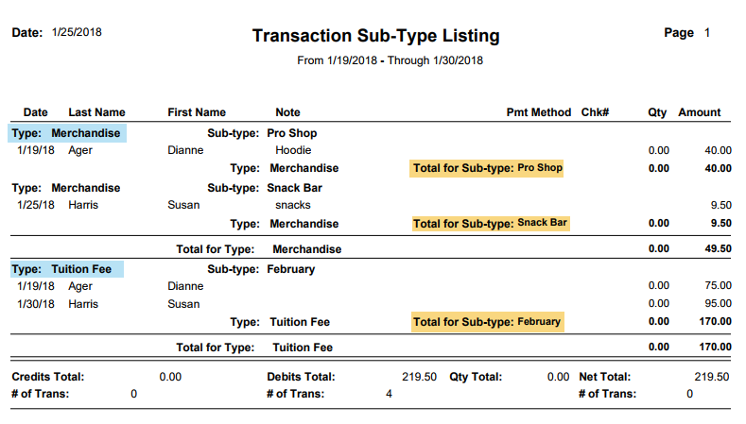Click the Debits Total label
The height and width of the screenshot is (424, 746).
click(x=301, y=377)
